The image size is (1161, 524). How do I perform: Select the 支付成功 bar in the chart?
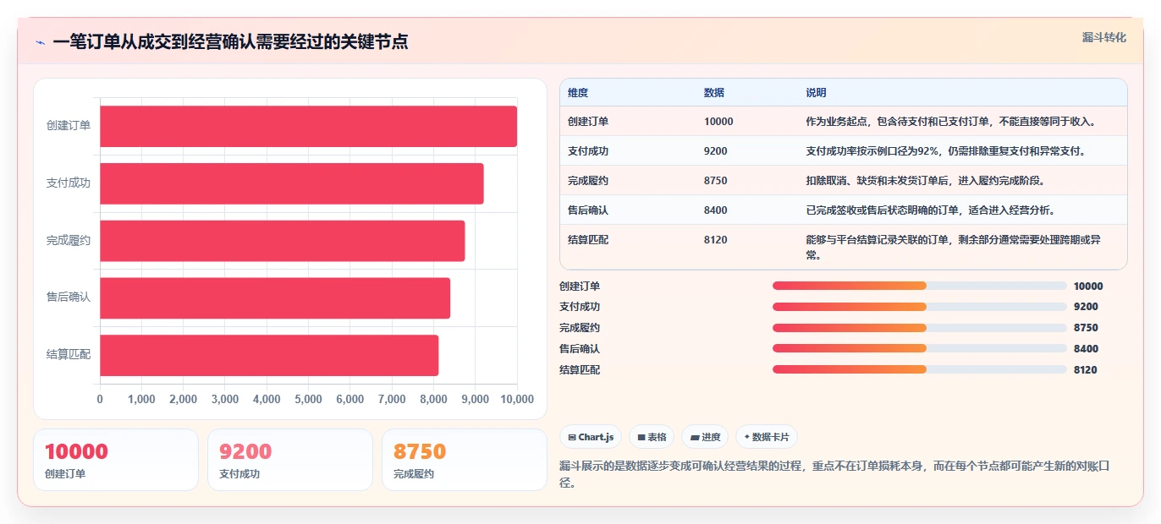pyautogui.click(x=292, y=183)
